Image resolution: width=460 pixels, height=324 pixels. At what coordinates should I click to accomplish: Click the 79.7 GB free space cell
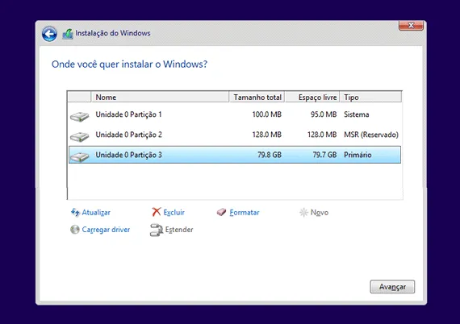pyautogui.click(x=324, y=155)
